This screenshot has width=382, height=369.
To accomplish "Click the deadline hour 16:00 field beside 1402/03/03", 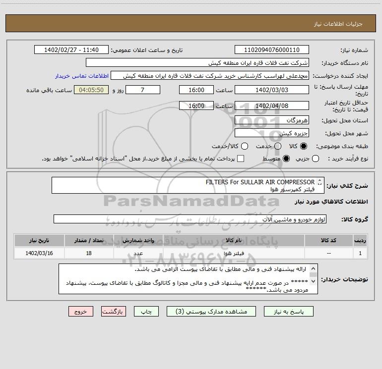I will [x=196, y=90].
